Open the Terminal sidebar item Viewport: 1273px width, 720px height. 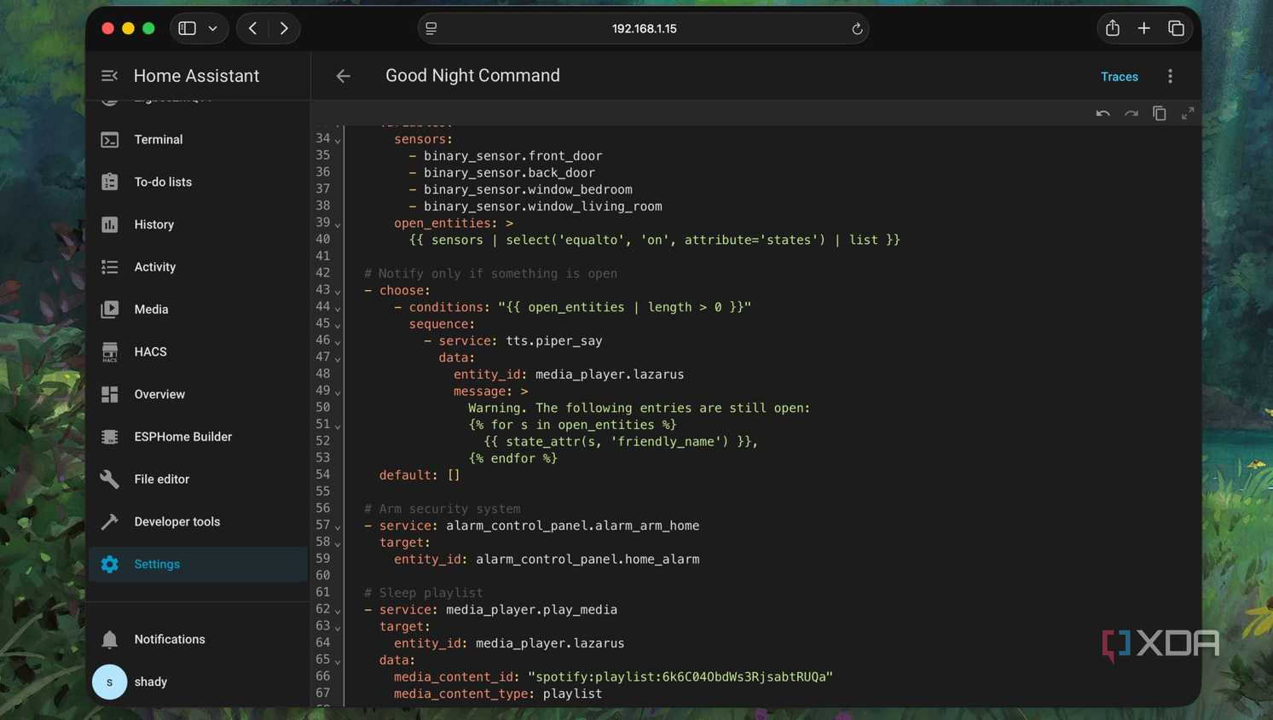click(x=198, y=139)
